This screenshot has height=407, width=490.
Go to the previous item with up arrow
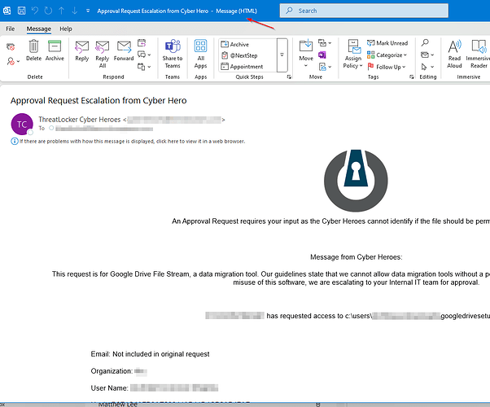62,11
